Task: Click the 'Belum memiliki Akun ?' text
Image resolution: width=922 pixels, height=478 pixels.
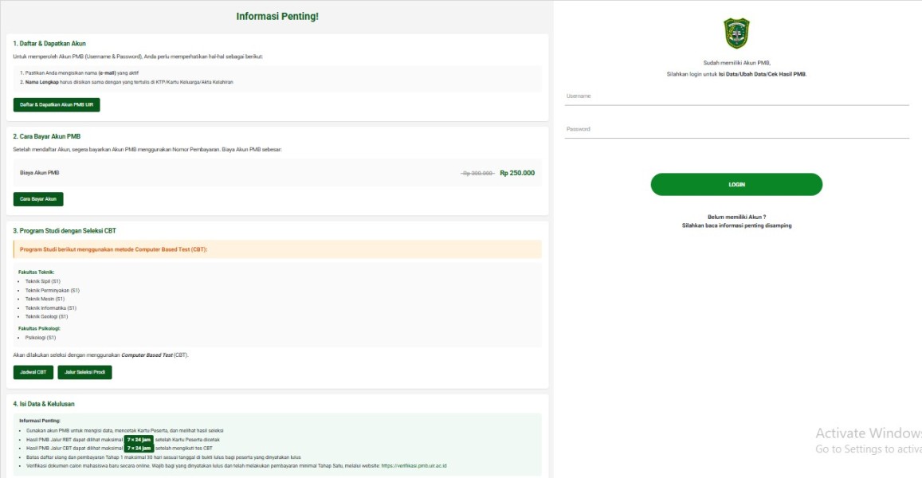Action: tap(736, 217)
